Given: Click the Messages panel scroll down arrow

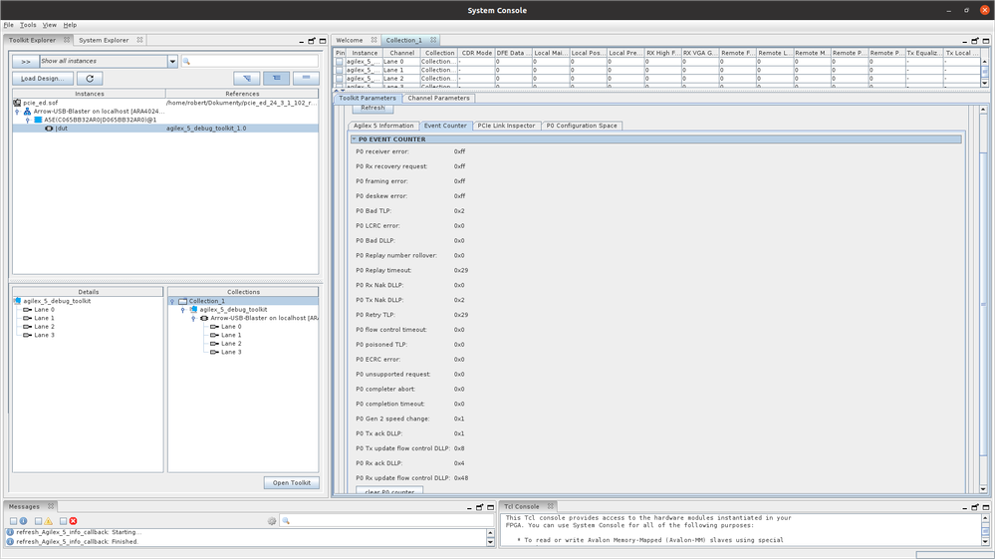Looking at the screenshot, I should coord(490,542).
